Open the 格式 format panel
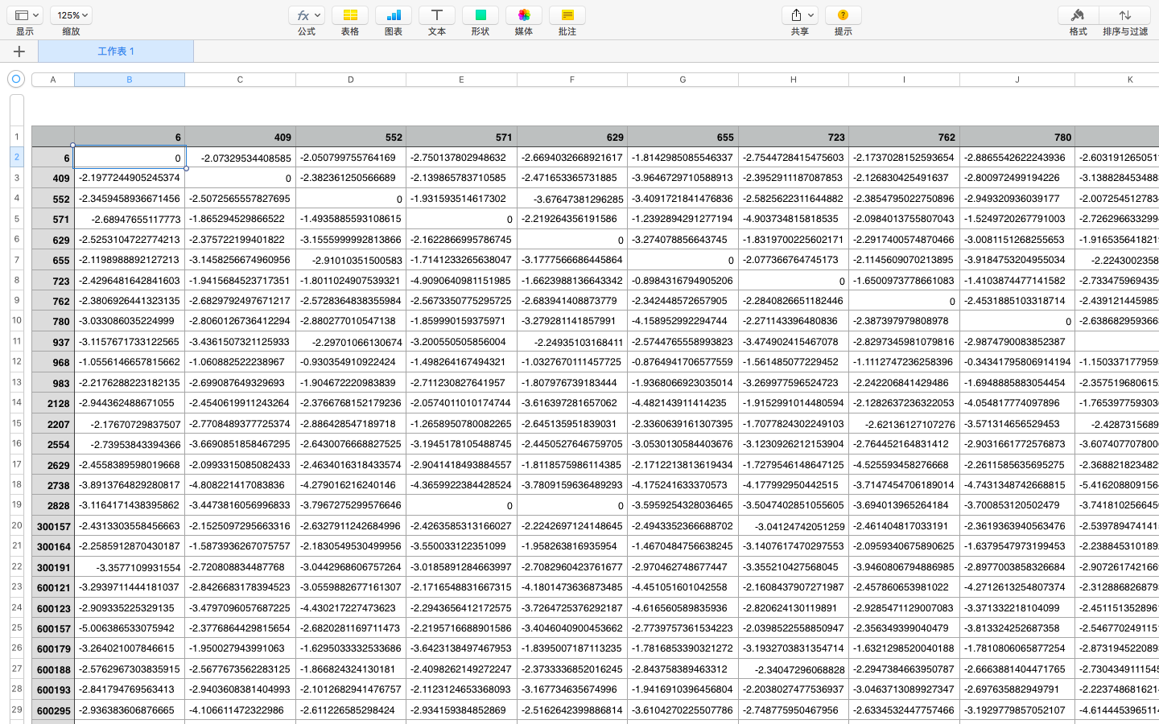 point(1078,15)
